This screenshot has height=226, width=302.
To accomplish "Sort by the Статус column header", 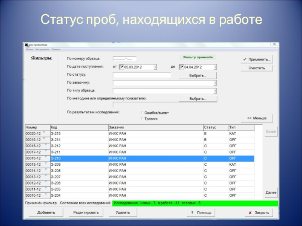I will coord(216,127).
